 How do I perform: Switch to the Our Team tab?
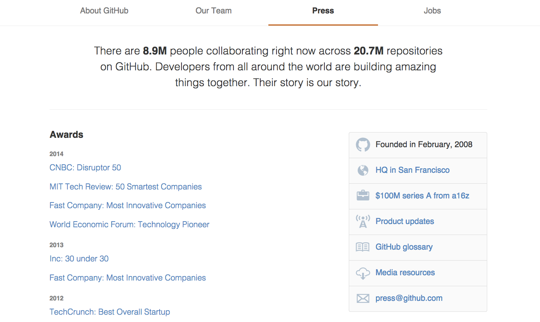(214, 11)
